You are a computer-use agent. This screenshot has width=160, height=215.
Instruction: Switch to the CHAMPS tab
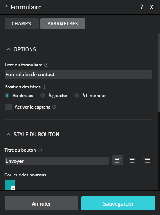coord(22,24)
